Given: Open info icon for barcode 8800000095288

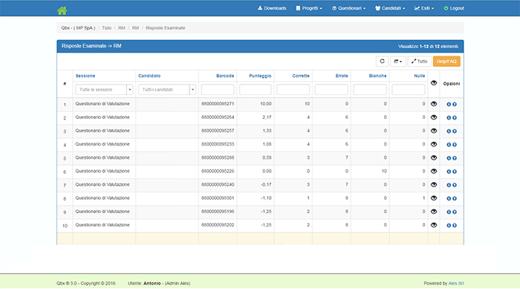Looking at the screenshot, I should [x=449, y=158].
